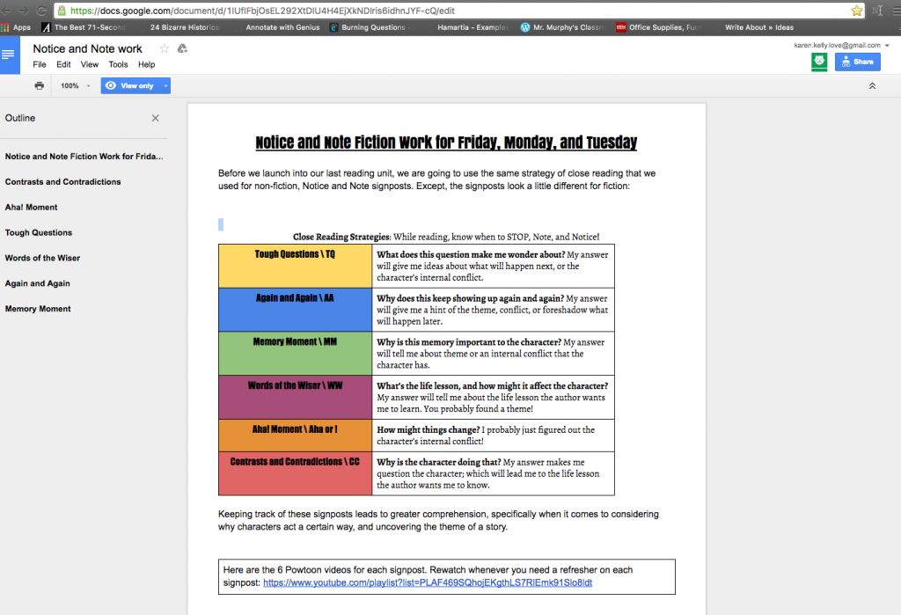Screen dimensions: 901x615
Task: Click the blue Again and Again \ AA cell
Action: 295,310
